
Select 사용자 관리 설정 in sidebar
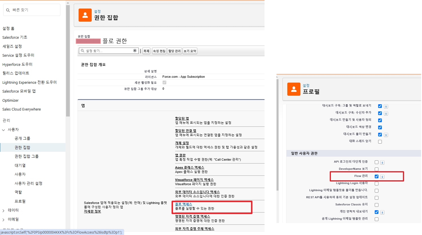click(x=28, y=183)
